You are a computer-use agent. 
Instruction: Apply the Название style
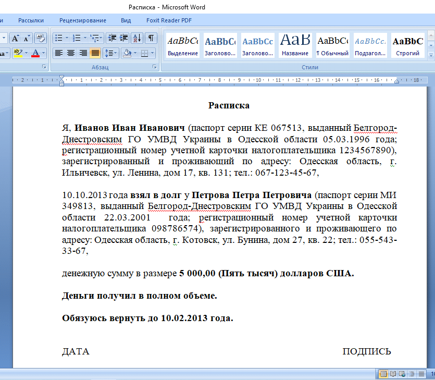(294, 45)
